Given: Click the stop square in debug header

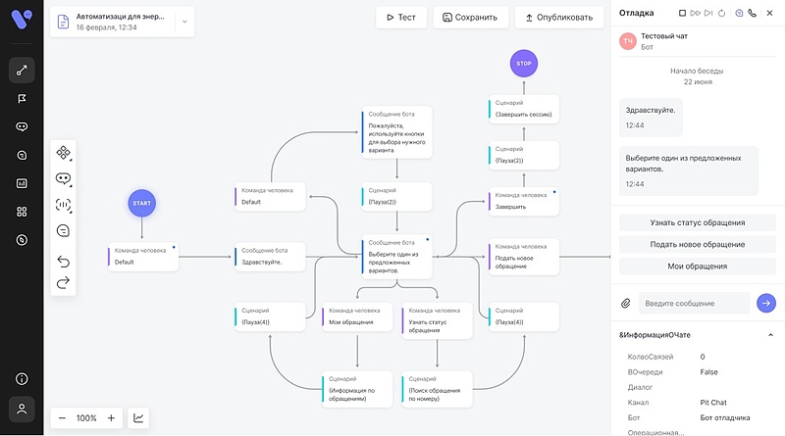Looking at the screenshot, I should pyautogui.click(x=683, y=14).
